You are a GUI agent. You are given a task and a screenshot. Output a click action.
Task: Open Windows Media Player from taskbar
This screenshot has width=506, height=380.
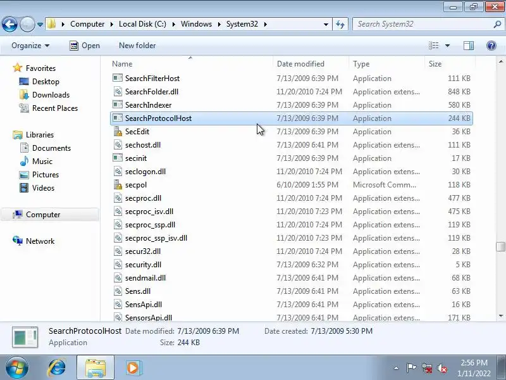[x=133, y=367]
